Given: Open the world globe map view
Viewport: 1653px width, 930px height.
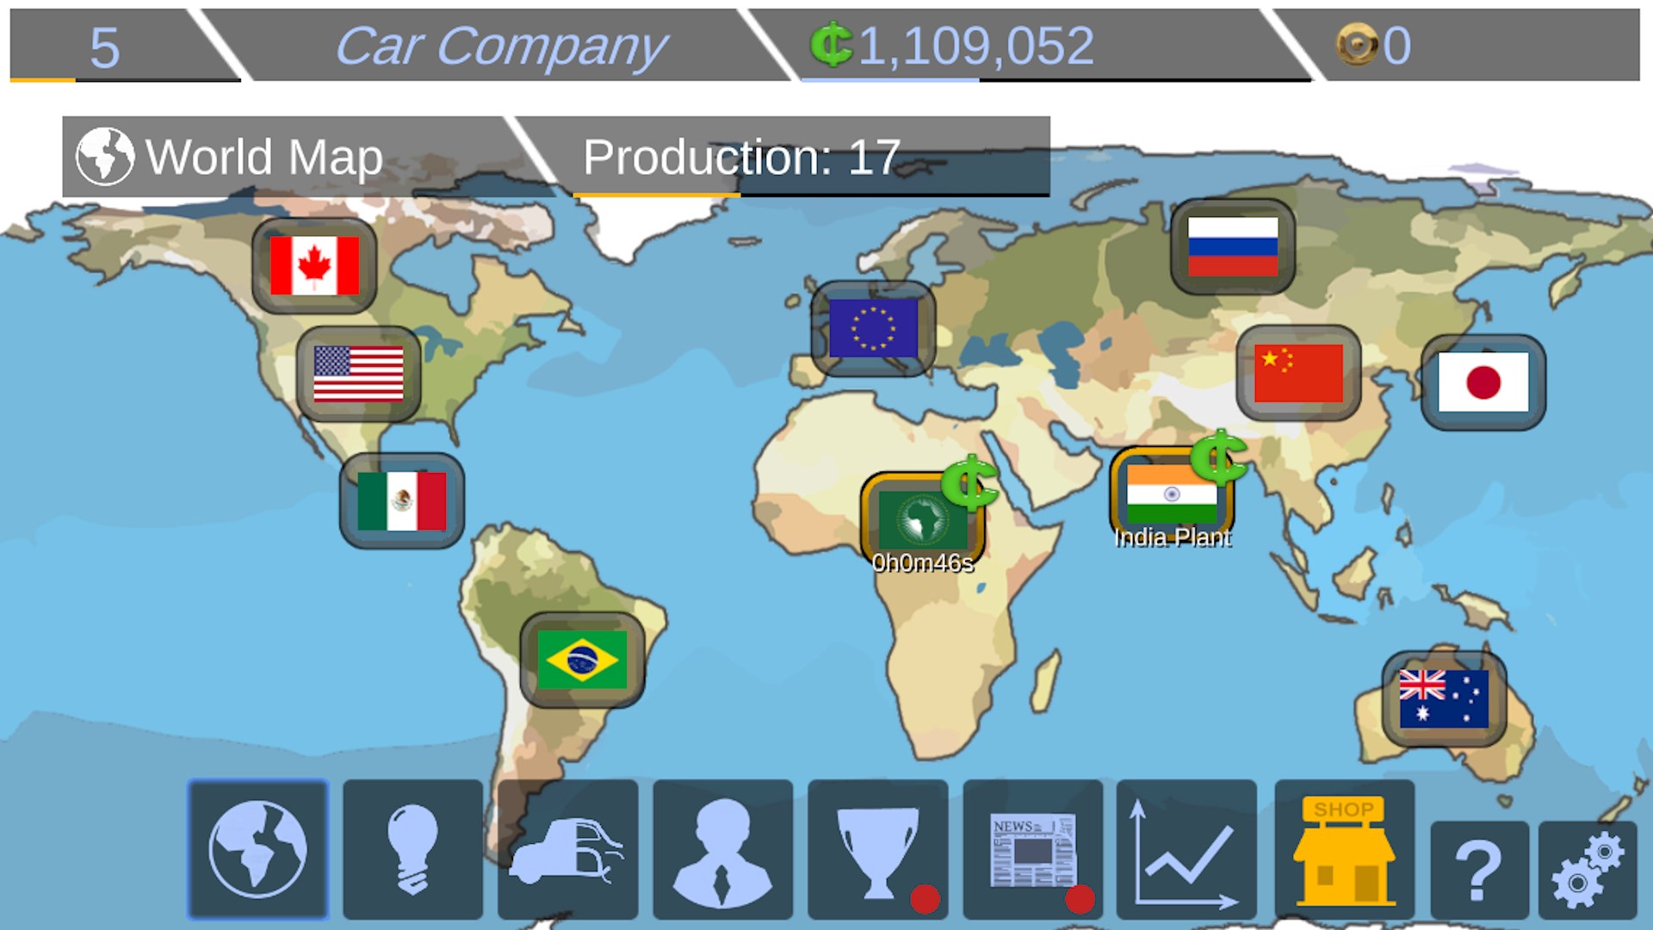Looking at the screenshot, I should (x=257, y=849).
